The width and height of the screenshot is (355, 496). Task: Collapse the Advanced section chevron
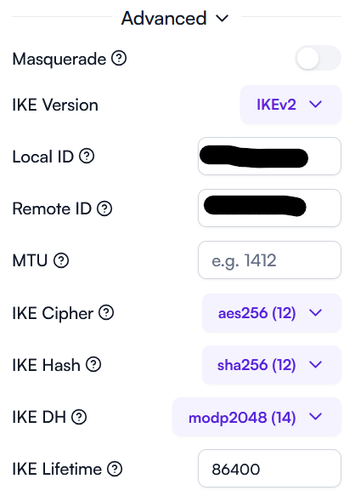(x=222, y=19)
